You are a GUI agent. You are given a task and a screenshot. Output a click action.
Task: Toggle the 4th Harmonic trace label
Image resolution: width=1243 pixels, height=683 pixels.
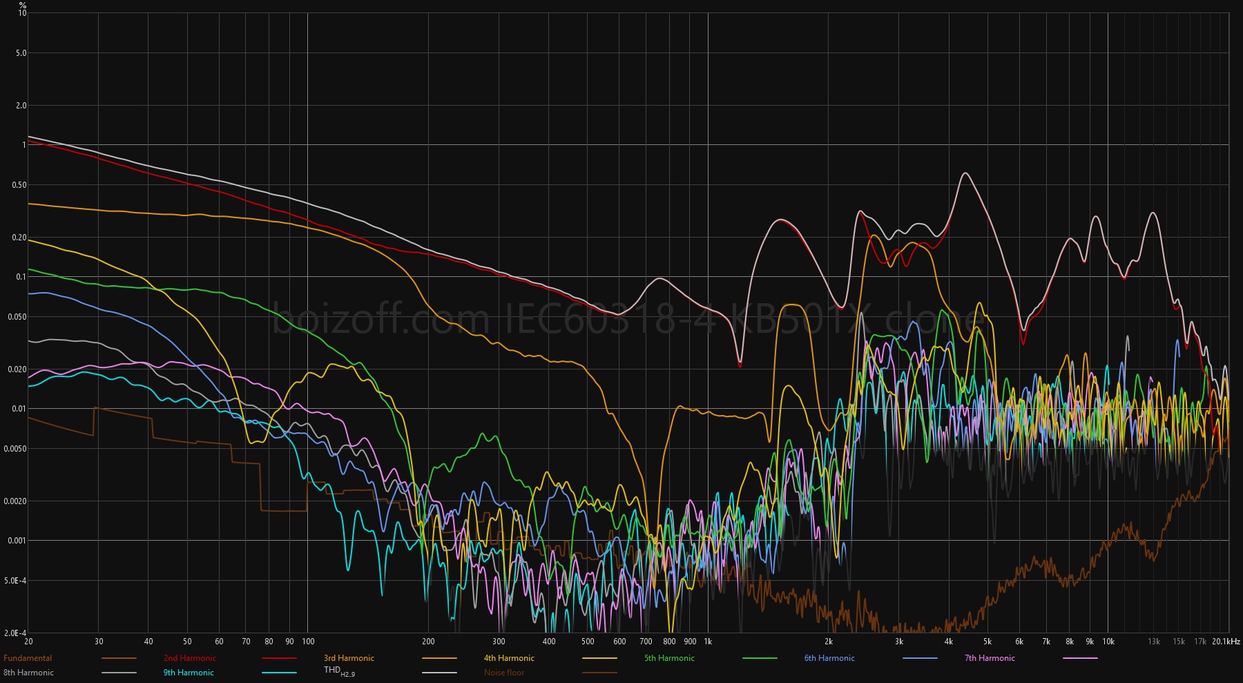pyautogui.click(x=509, y=658)
